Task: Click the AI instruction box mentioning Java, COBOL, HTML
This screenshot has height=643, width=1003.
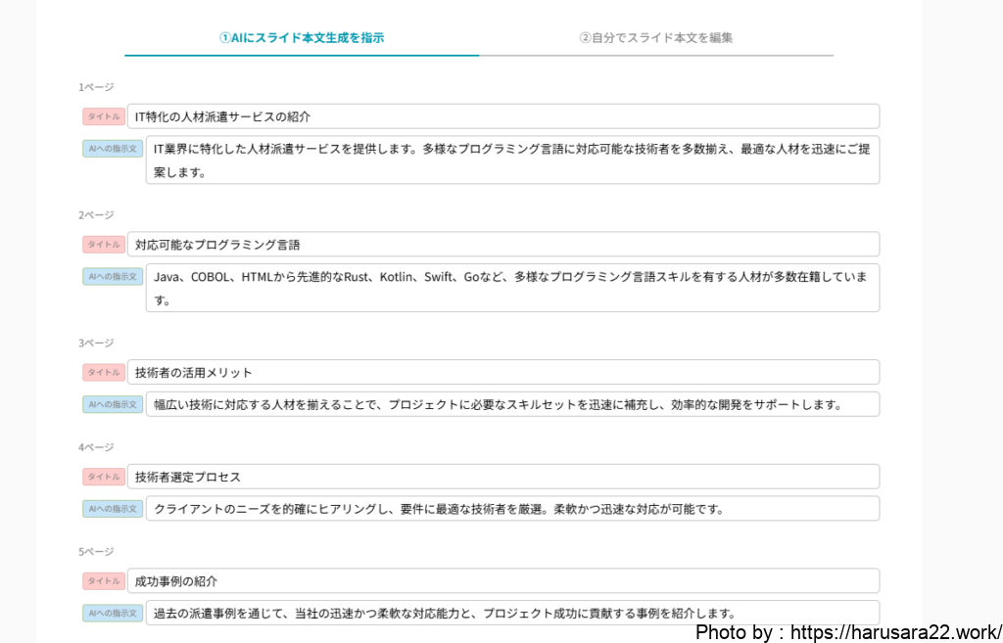Action: click(x=511, y=288)
